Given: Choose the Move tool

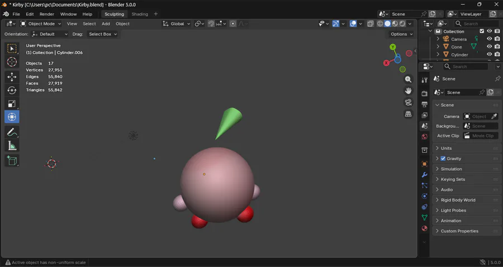Looking at the screenshot, I should click(12, 77).
